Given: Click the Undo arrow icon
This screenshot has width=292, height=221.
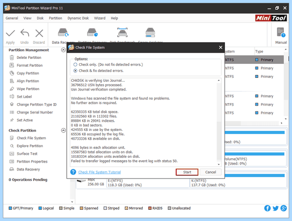Looking at the screenshot, I should pyautogui.click(x=25, y=33).
